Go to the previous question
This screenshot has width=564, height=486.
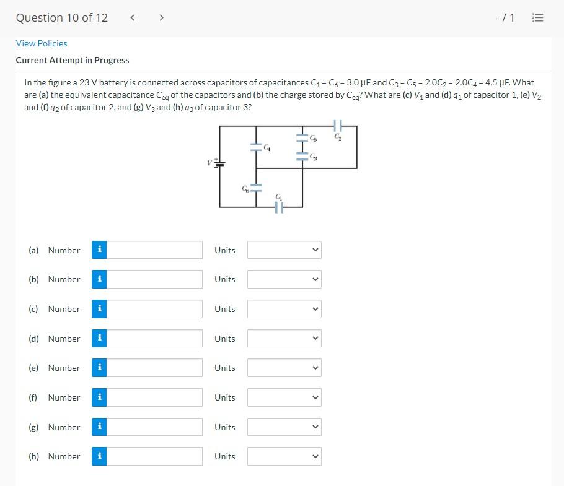coord(132,17)
